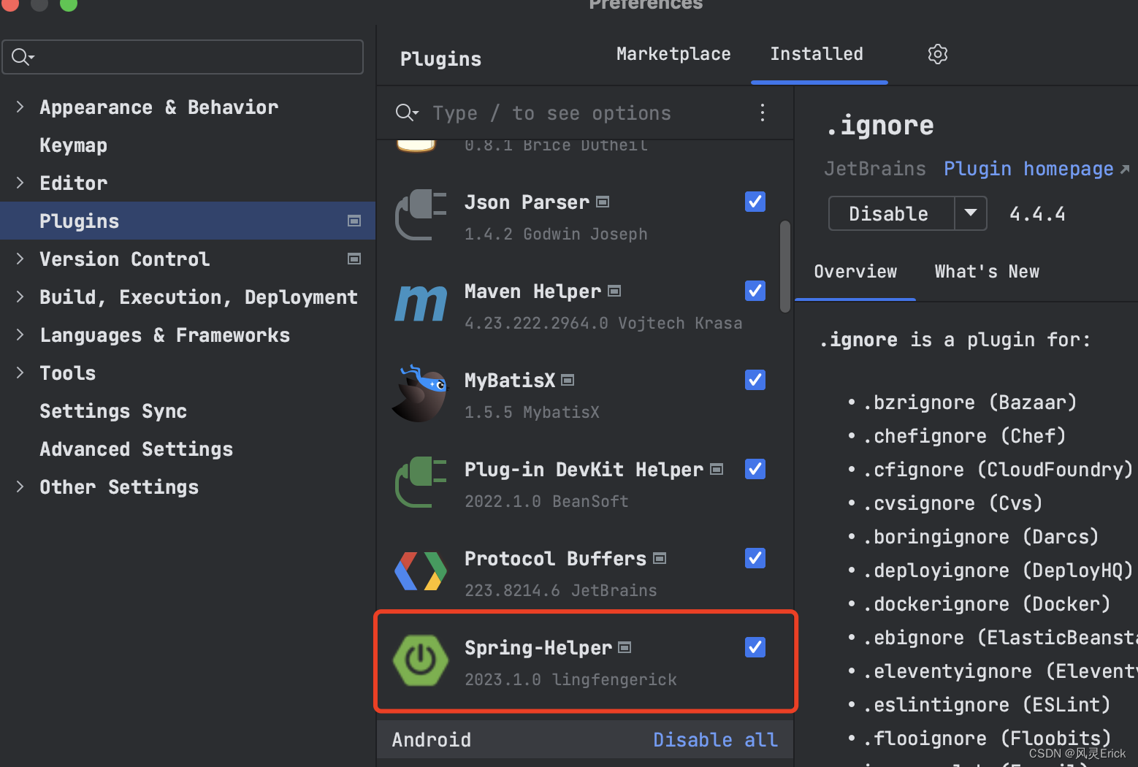The height and width of the screenshot is (767, 1138).
Task: Click the Maven Helper plugin icon
Action: click(x=421, y=304)
